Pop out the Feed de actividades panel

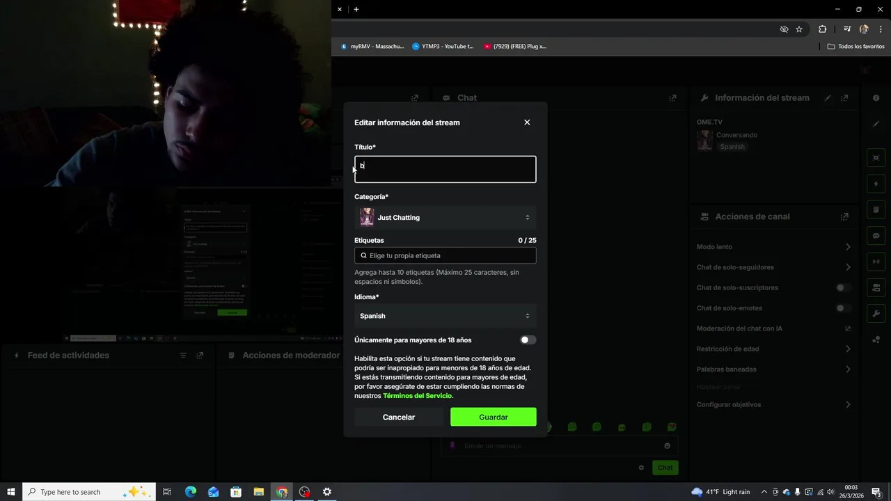point(200,356)
